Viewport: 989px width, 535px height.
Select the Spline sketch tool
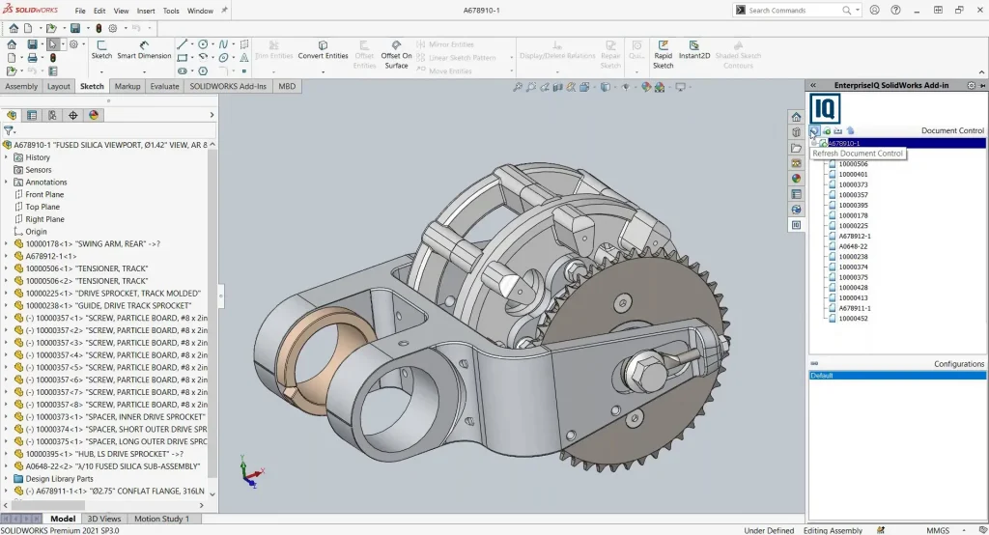[x=223, y=44]
